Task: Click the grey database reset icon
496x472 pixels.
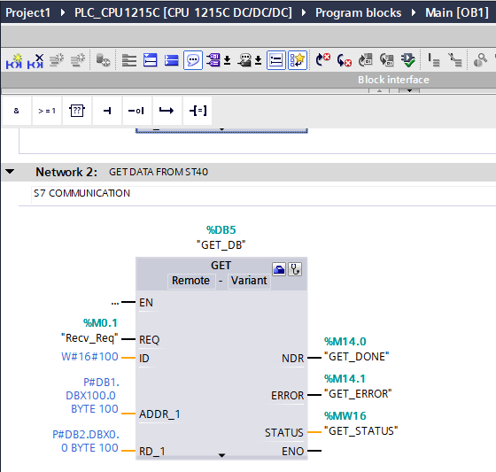Action: click(x=103, y=60)
